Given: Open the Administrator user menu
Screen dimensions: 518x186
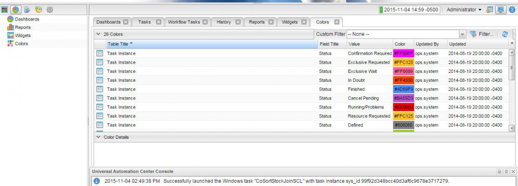Looking at the screenshot, I should (464, 10).
